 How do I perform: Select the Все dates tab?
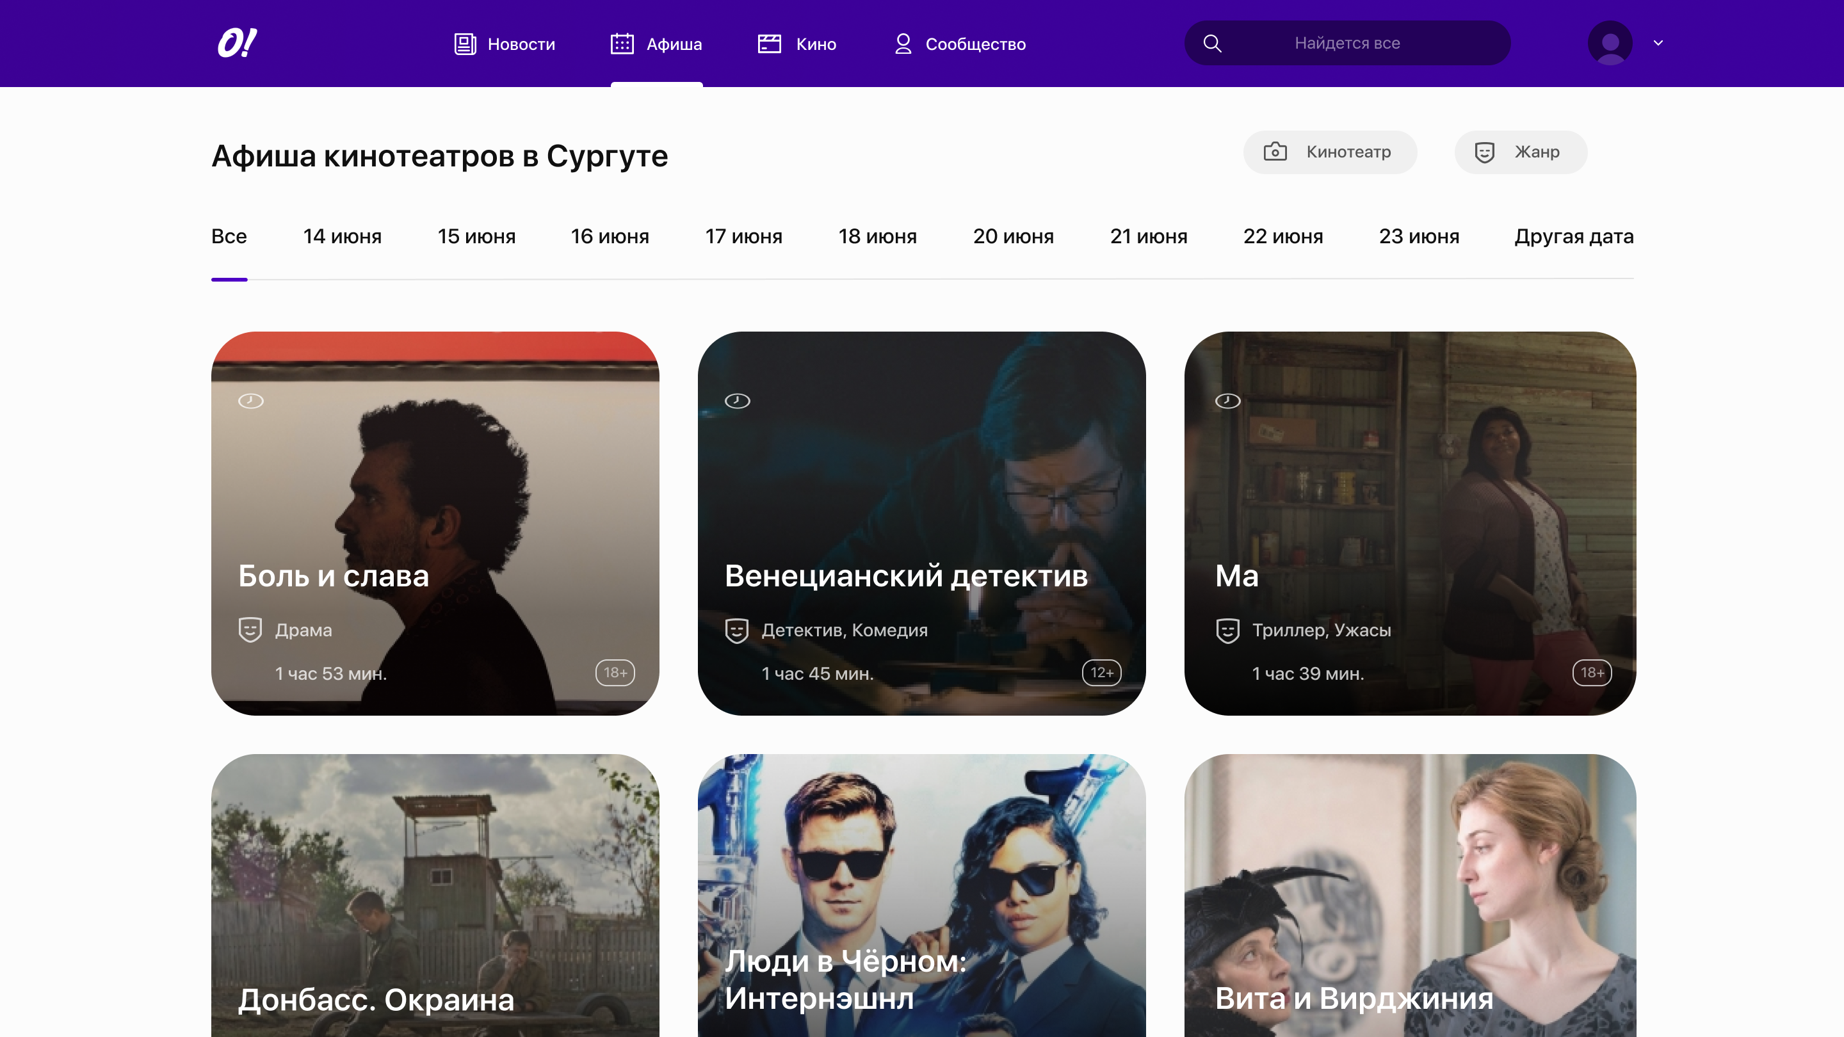(229, 236)
